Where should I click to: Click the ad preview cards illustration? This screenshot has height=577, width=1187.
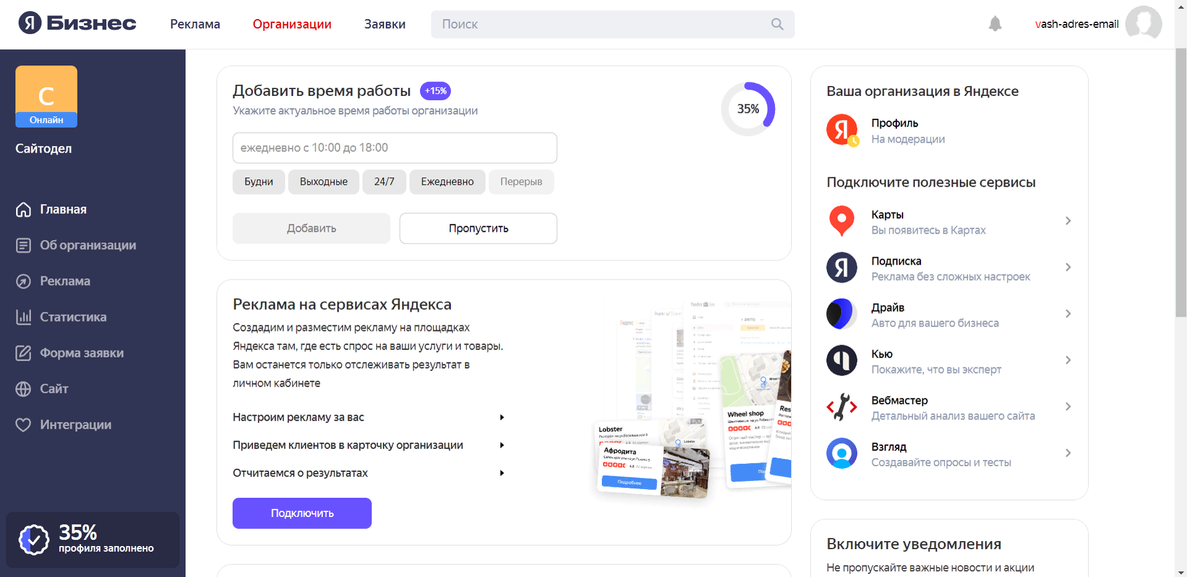click(x=693, y=402)
